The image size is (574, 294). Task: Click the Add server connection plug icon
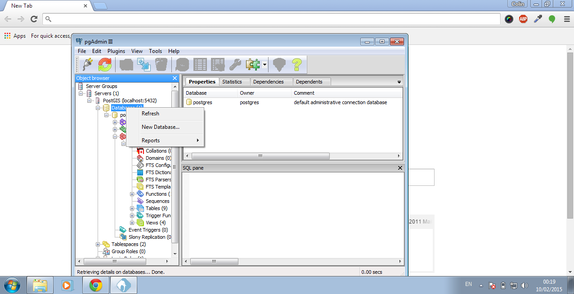tap(88, 65)
